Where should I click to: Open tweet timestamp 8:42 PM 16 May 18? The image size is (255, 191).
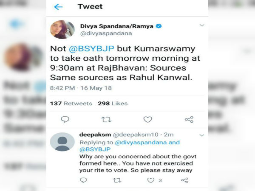[81, 88]
